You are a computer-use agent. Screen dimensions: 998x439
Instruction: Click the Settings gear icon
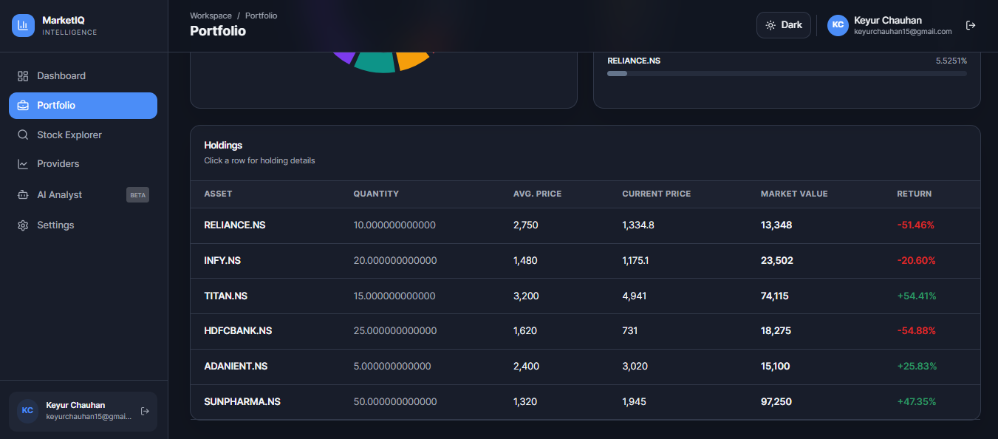(x=23, y=225)
